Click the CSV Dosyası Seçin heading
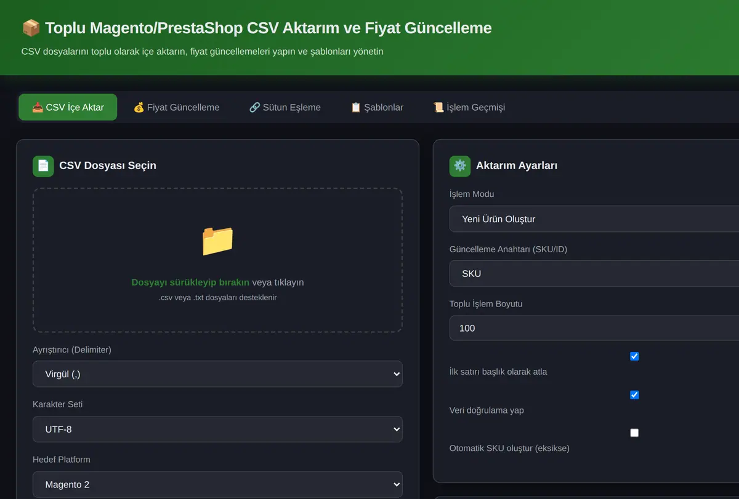This screenshot has height=499, width=739. click(108, 166)
